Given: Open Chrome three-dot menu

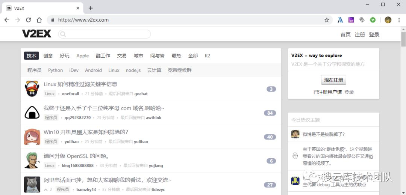Looking at the screenshot, I should [x=399, y=20].
